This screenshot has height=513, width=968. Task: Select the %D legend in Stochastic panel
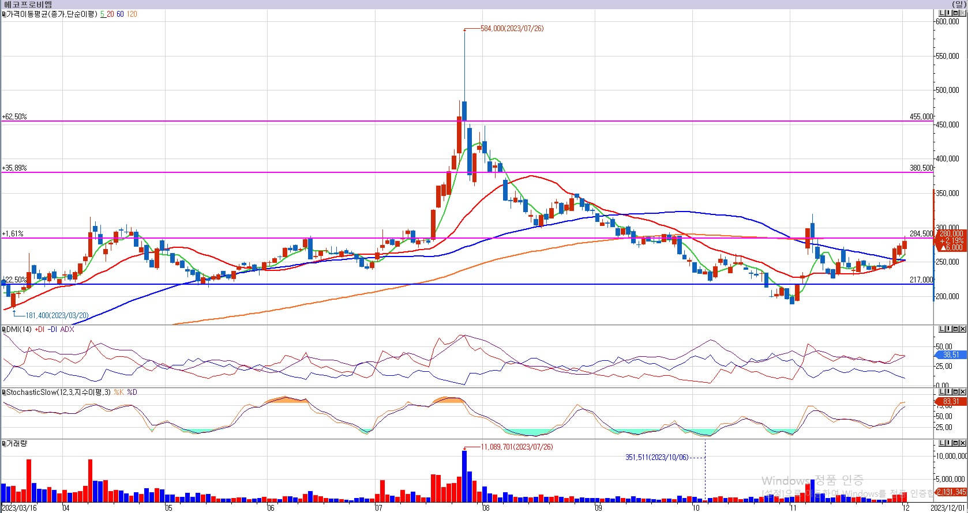click(132, 393)
